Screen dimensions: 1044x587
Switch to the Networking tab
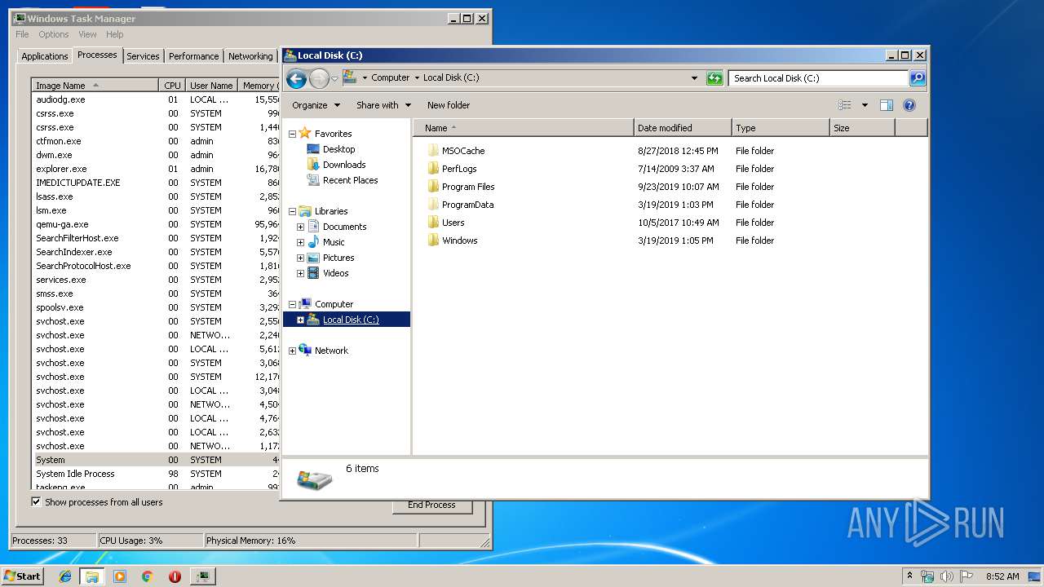250,56
